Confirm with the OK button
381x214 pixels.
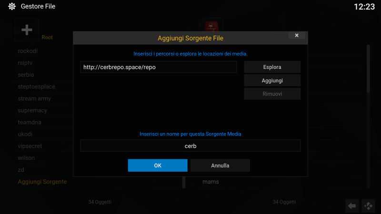(158, 165)
